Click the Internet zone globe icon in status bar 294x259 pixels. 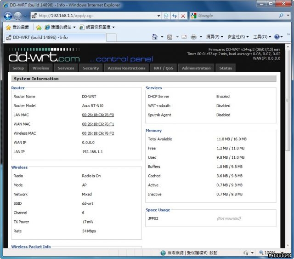click(x=163, y=253)
